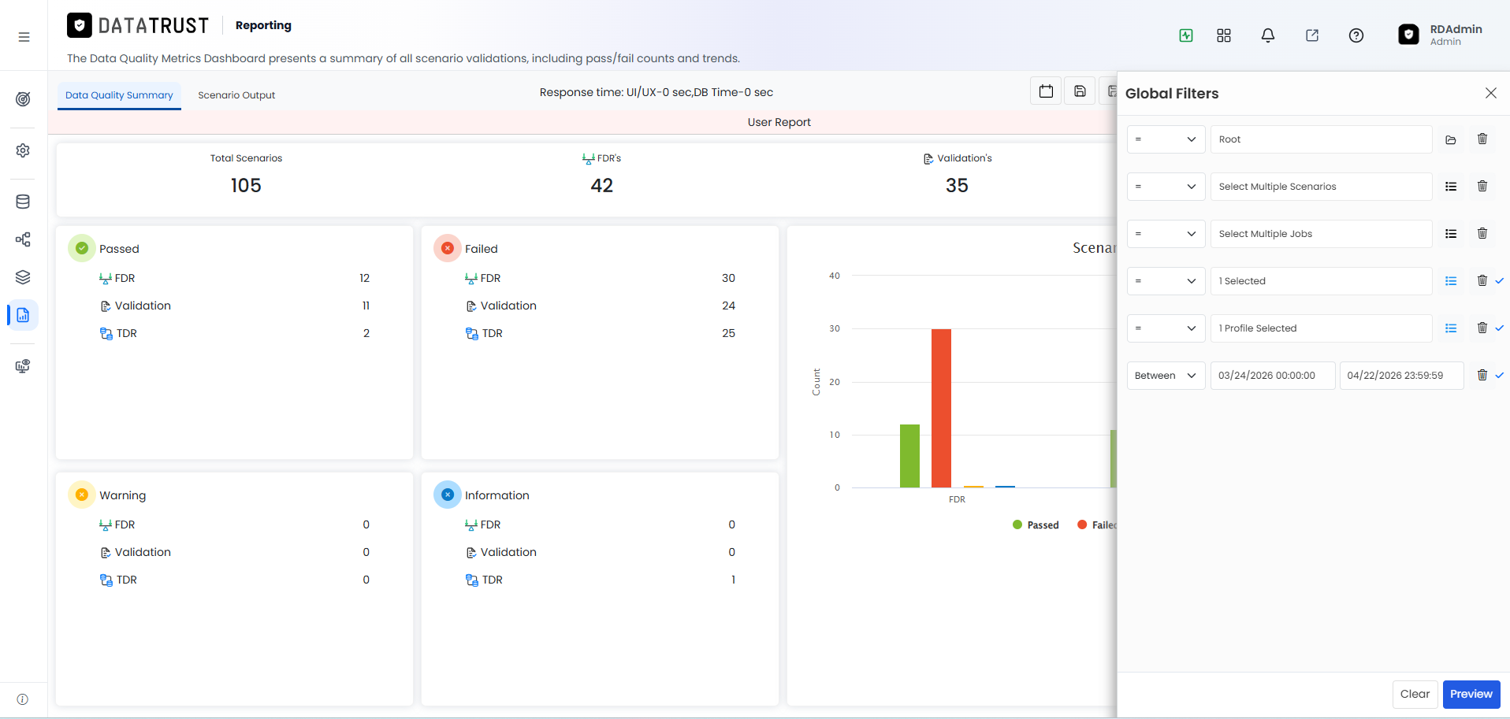Click the Clear button

1415,694
